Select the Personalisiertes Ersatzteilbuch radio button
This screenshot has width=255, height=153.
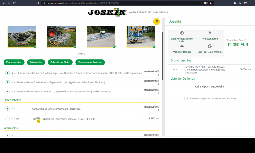[x=7, y=82]
